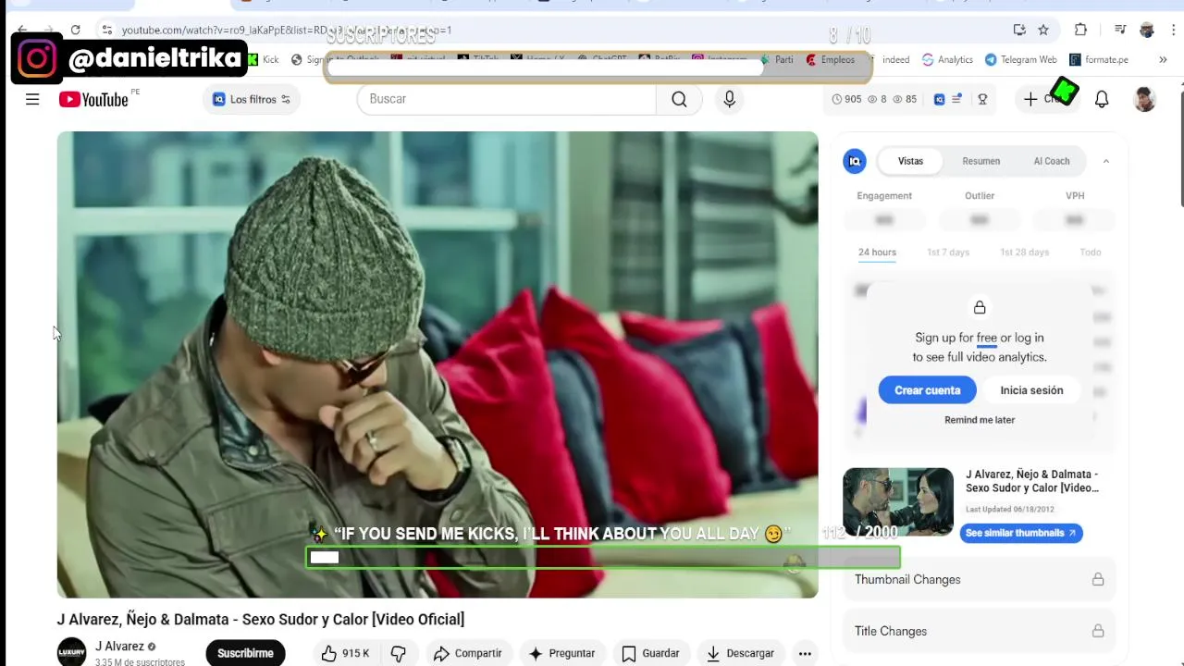Open the indeed bookmark
The height and width of the screenshot is (666, 1184).
895,59
